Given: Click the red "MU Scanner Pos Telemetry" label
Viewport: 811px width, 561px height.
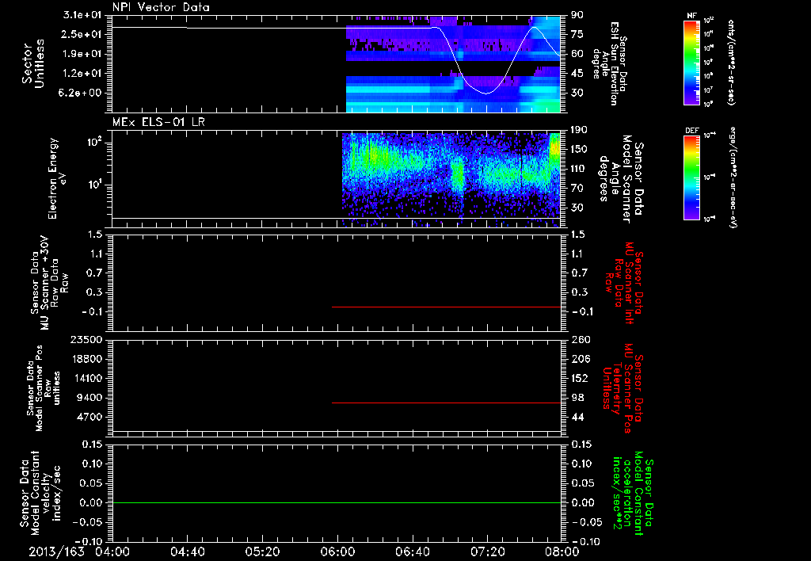Looking at the screenshot, I should point(621,388).
